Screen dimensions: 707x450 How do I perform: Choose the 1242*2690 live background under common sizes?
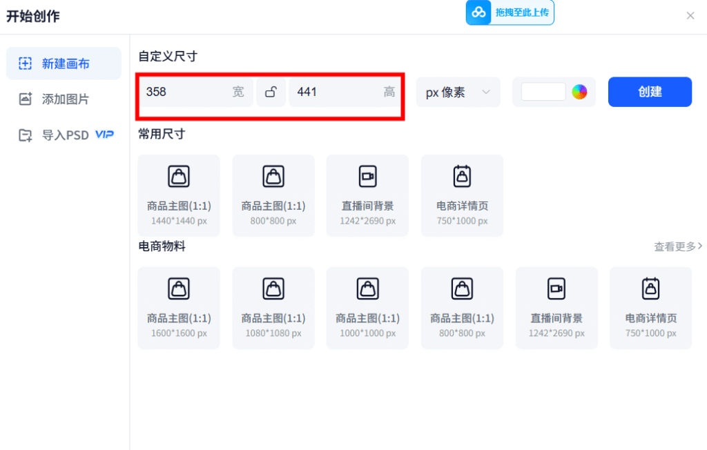[x=367, y=195]
